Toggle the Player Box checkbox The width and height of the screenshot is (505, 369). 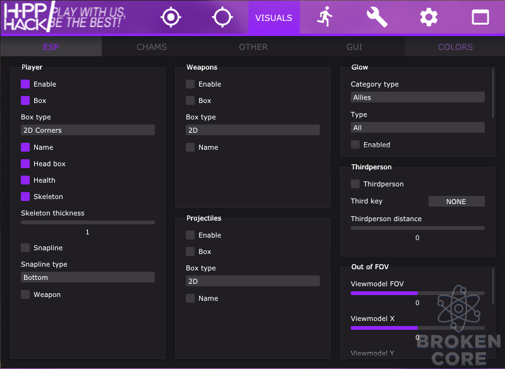coord(25,100)
